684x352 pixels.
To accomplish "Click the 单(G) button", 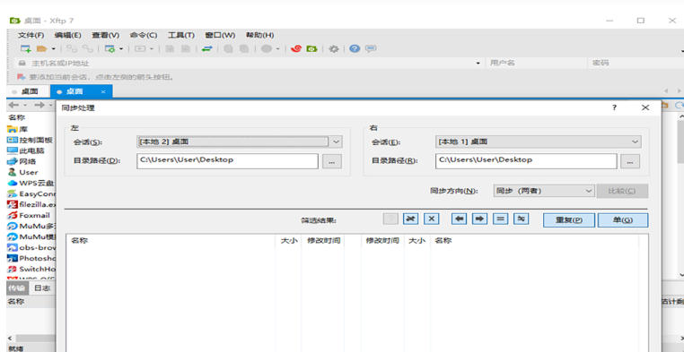I will click(x=623, y=220).
